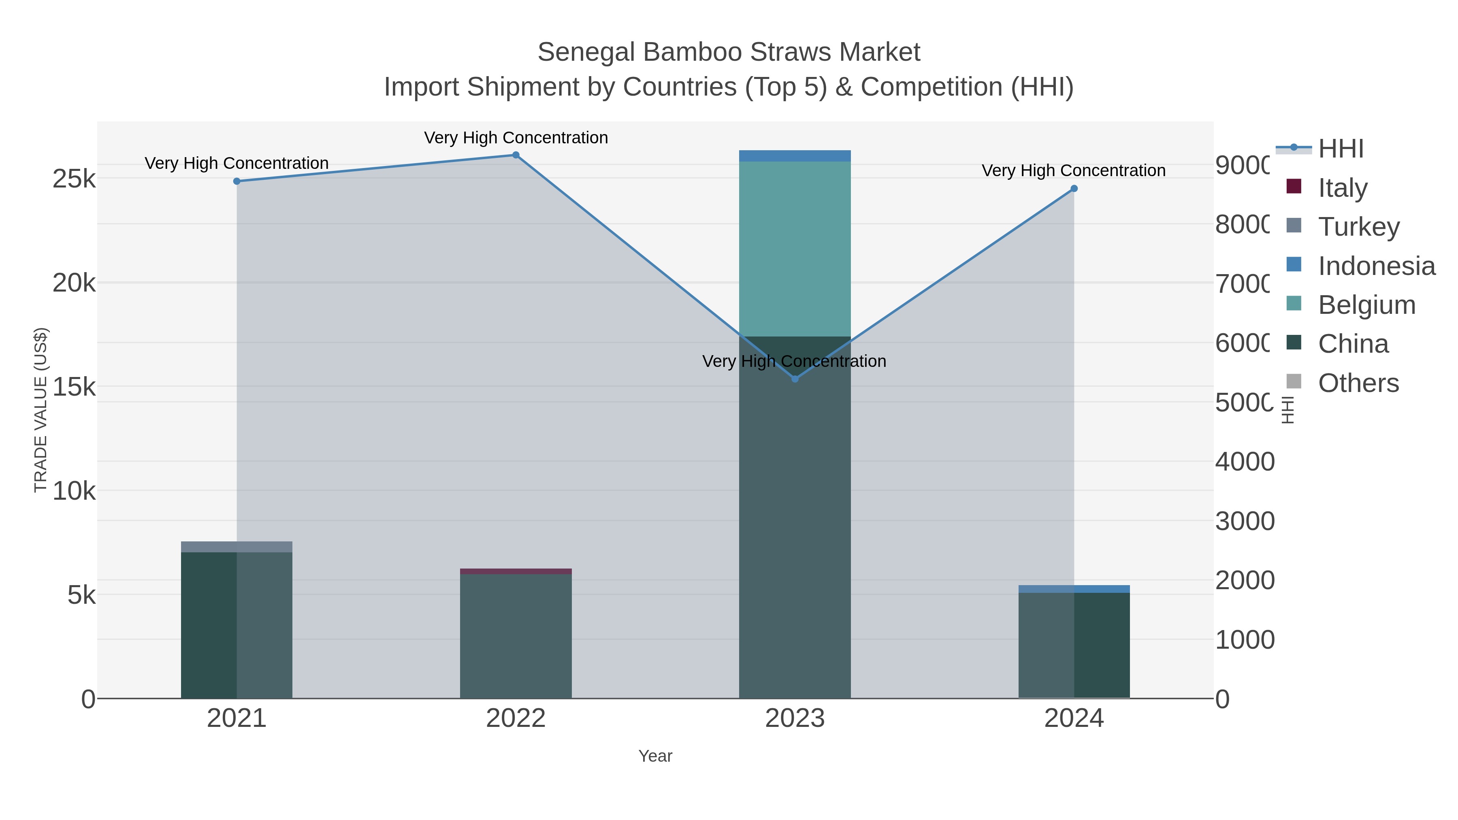The width and height of the screenshot is (1458, 820).
Task: Toggle the Indonesia legend entry
Action: pyautogui.click(x=1361, y=265)
